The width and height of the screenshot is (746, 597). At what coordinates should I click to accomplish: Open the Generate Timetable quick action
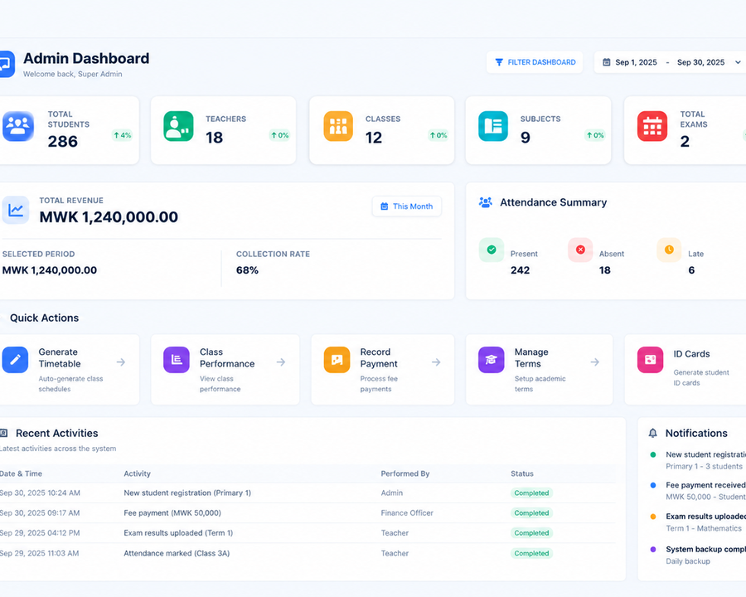click(x=69, y=370)
